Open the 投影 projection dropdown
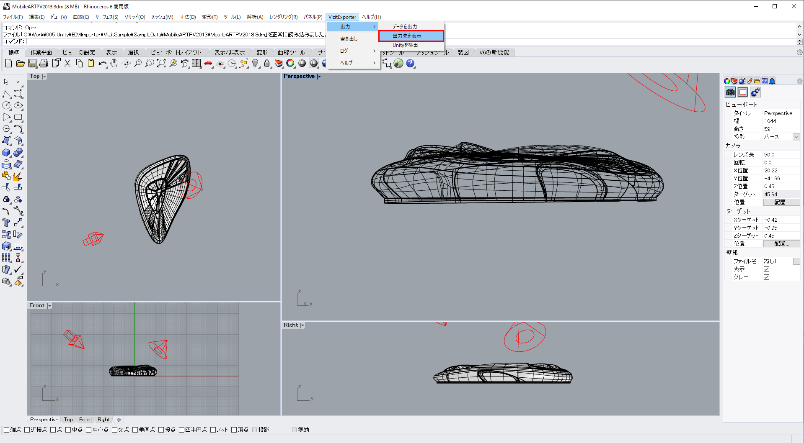Screen dimensions: 804x443 coord(796,137)
